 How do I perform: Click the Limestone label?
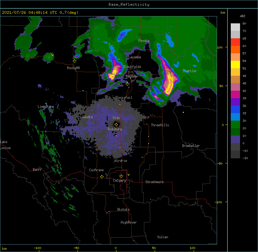[46, 107]
